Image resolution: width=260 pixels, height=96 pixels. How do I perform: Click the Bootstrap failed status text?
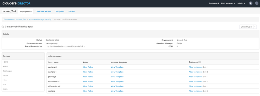pos(52,40)
